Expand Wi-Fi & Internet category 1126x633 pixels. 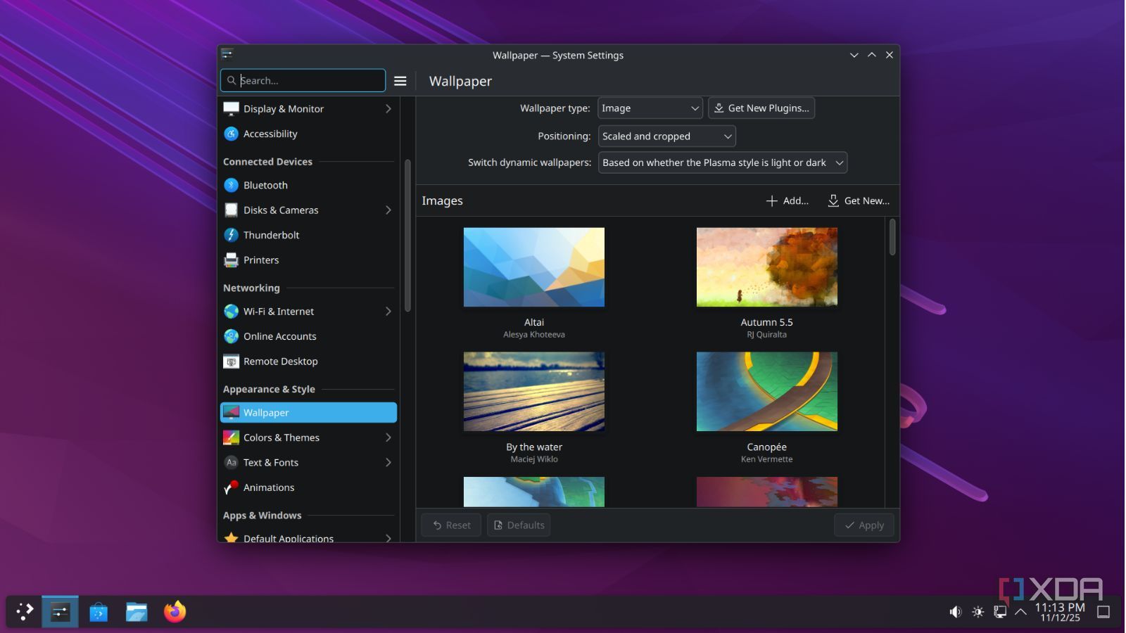click(x=388, y=312)
